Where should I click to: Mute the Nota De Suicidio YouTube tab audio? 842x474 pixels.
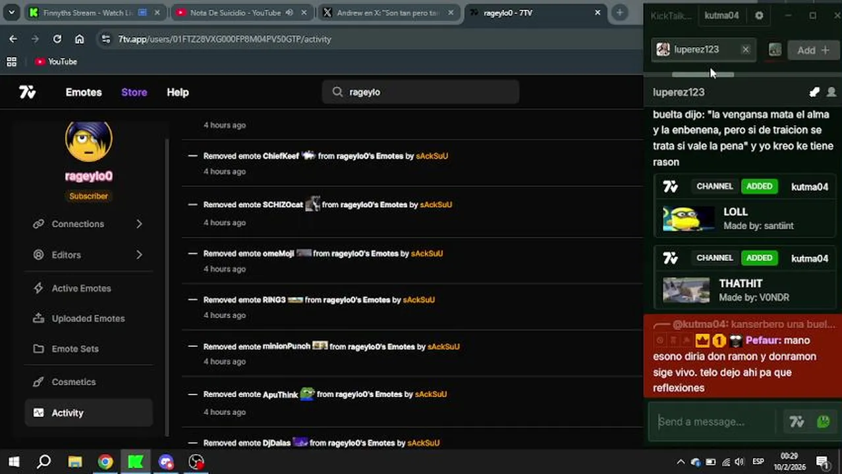click(289, 13)
